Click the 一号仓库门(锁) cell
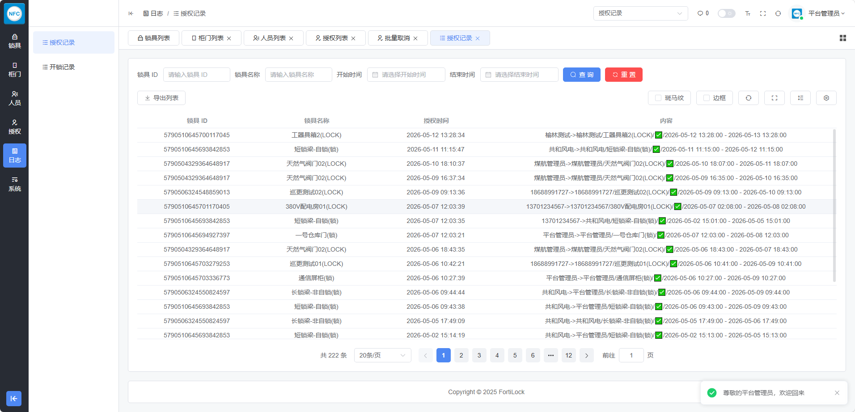 click(317, 235)
